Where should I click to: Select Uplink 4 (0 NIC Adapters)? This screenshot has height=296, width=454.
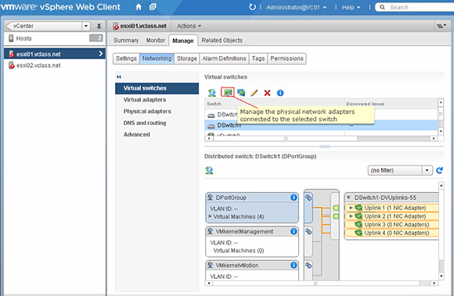(x=391, y=233)
